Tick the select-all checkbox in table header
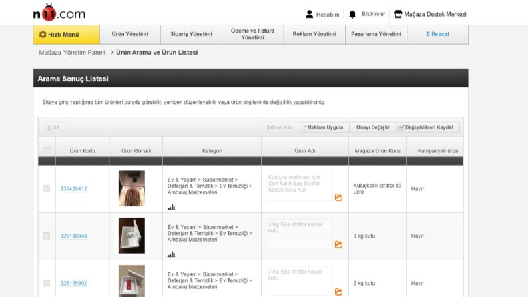Image resolution: width=528 pixels, height=297 pixels. tap(47, 150)
